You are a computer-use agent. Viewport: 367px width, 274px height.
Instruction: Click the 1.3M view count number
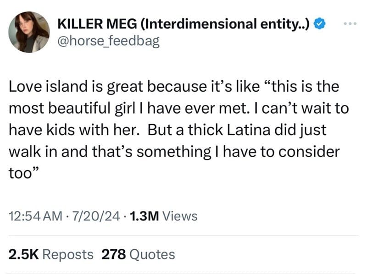coord(145,216)
